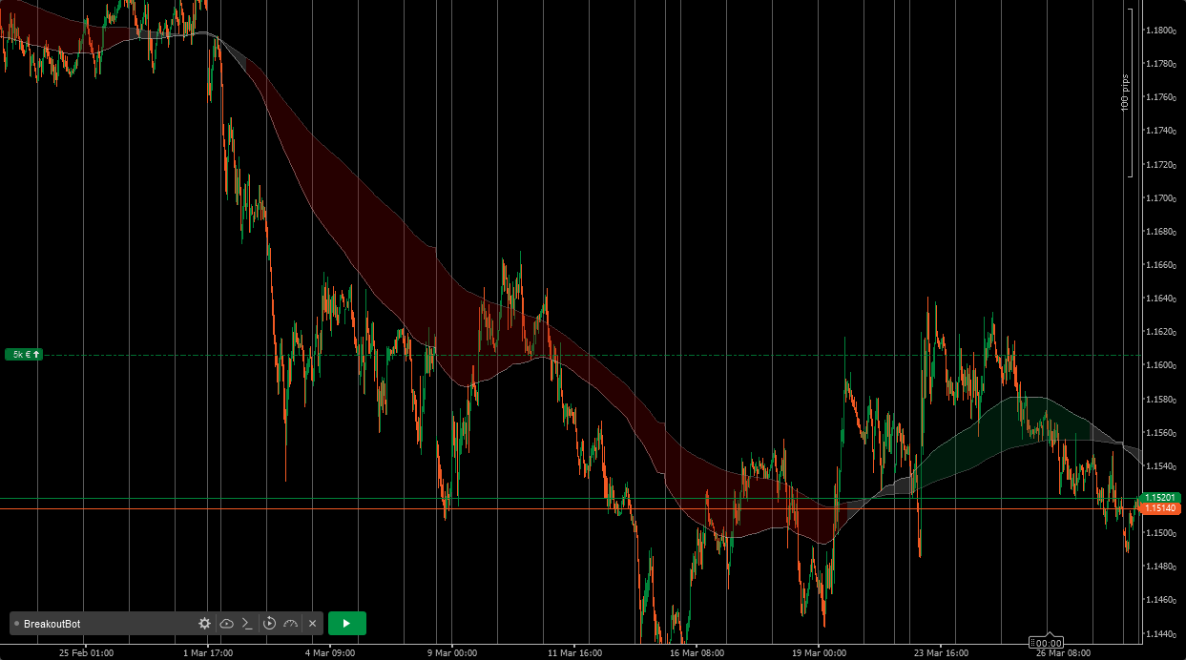Screen dimensions: 1186x660
Task: Click the 1.1600 price axis label
Action: point(1159,365)
